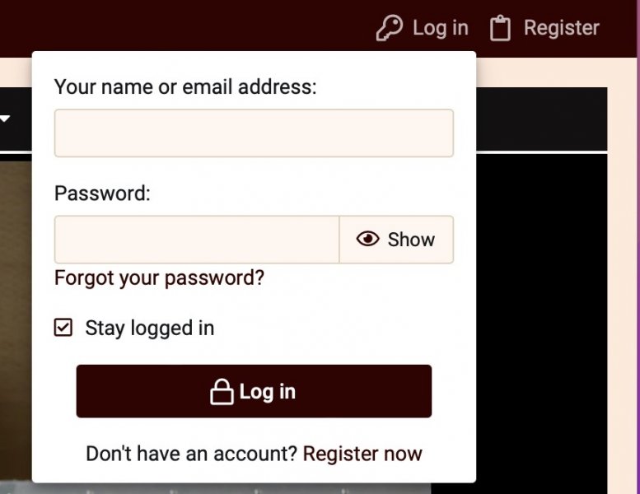This screenshot has height=494, width=640.
Task: Click the padlock icon on the Log in button
Action: pyautogui.click(x=221, y=392)
